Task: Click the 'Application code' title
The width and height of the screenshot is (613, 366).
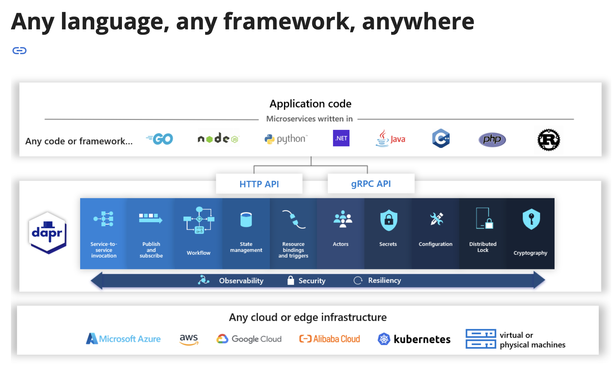Action: (310, 104)
